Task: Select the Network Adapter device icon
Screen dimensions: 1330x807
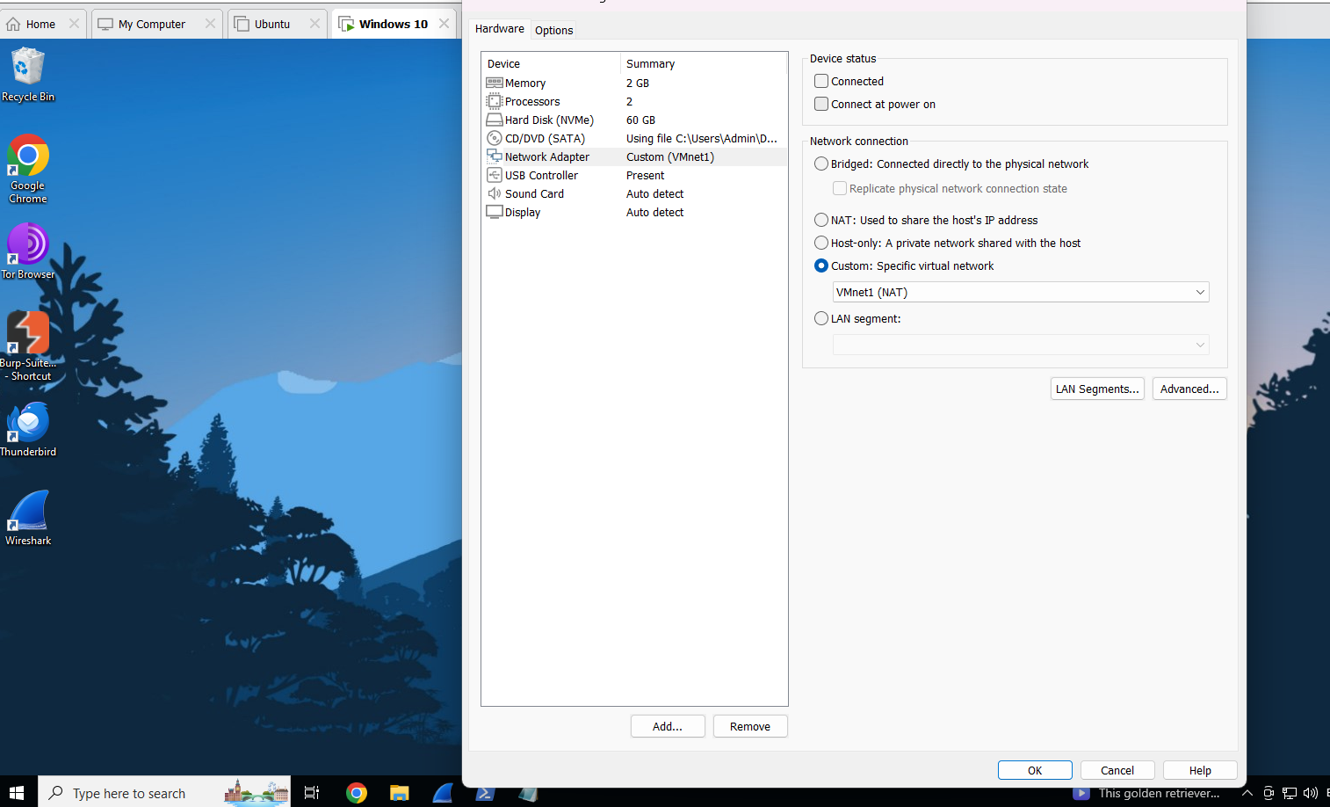Action: coord(495,156)
